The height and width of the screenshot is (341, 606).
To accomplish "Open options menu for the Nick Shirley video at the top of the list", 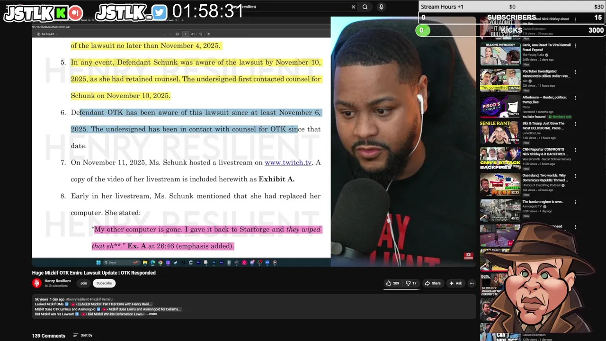I will [575, 19].
